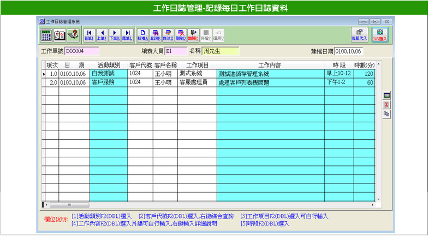Click the help book icon
Image resolution: width=429 pixels, height=237 pixels.
[x=72, y=35]
